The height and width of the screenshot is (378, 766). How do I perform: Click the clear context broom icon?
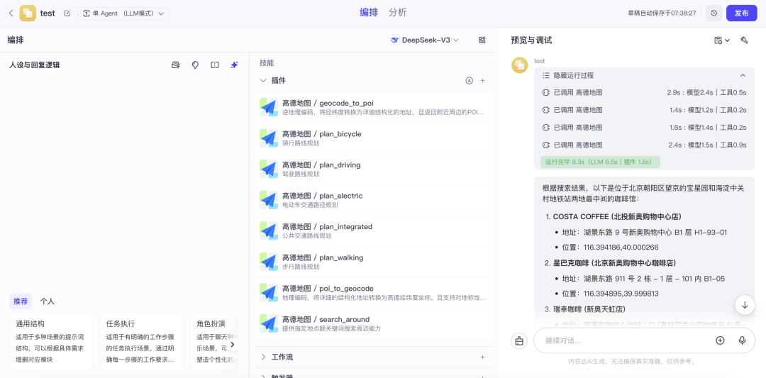(x=519, y=340)
